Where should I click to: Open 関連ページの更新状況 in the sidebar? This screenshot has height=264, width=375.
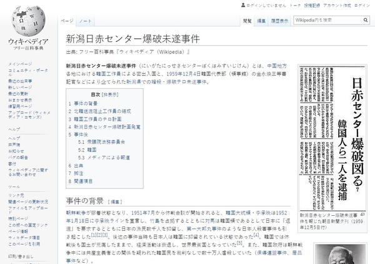click(28, 201)
